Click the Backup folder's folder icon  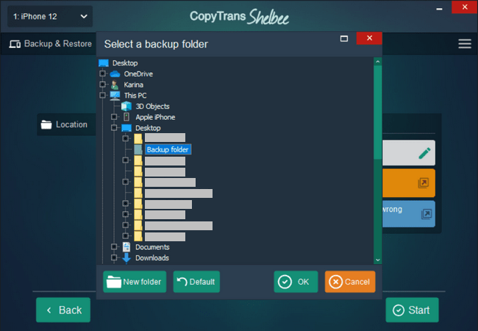138,149
